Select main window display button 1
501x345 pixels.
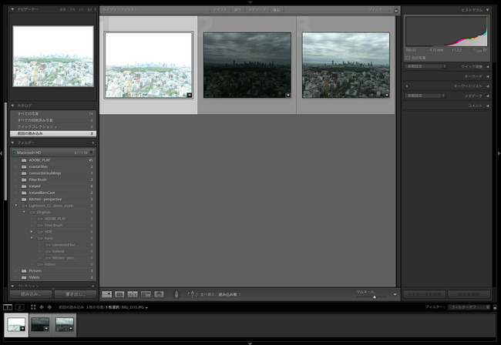coord(8,307)
